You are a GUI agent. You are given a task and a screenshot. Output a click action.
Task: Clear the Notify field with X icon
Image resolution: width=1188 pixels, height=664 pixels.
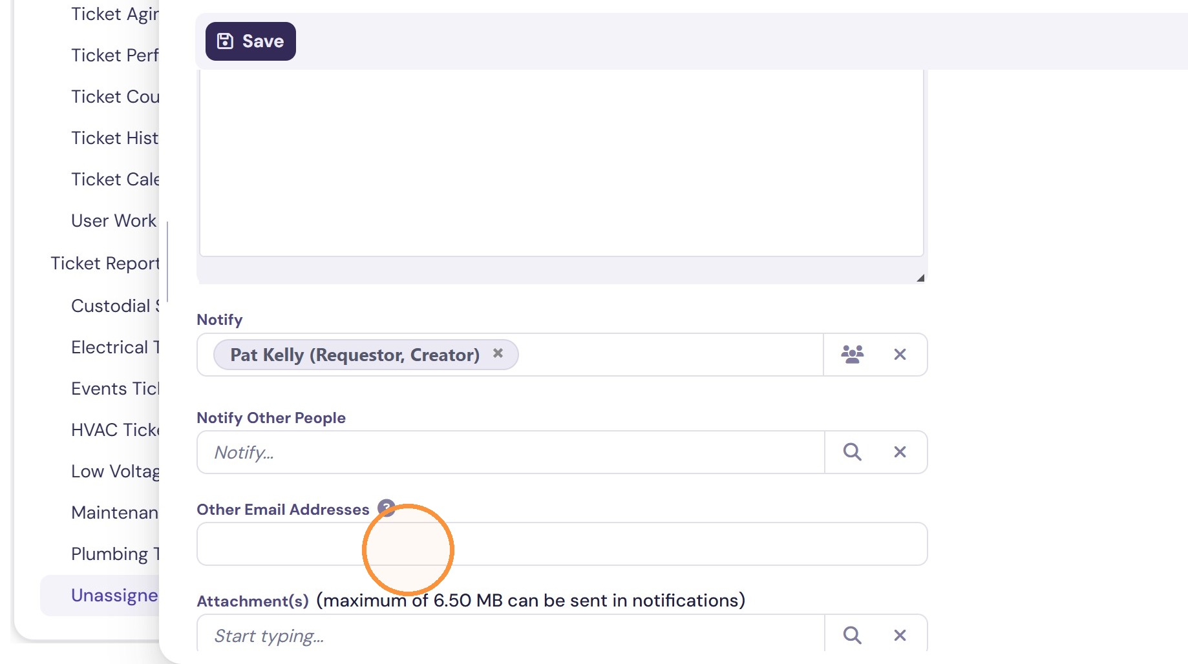(x=900, y=354)
